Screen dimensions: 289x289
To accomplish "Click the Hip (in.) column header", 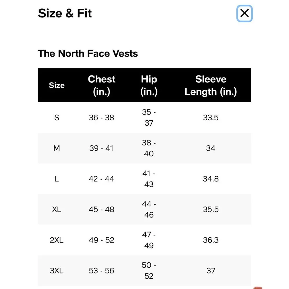I will (x=149, y=85).
